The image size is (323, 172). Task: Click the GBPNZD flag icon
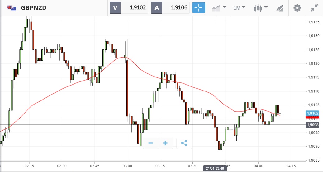click(12, 8)
